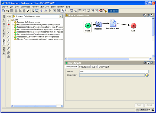Click the green Start process play button in Tester
The width and height of the screenshot is (157, 114).
tap(8, 21)
